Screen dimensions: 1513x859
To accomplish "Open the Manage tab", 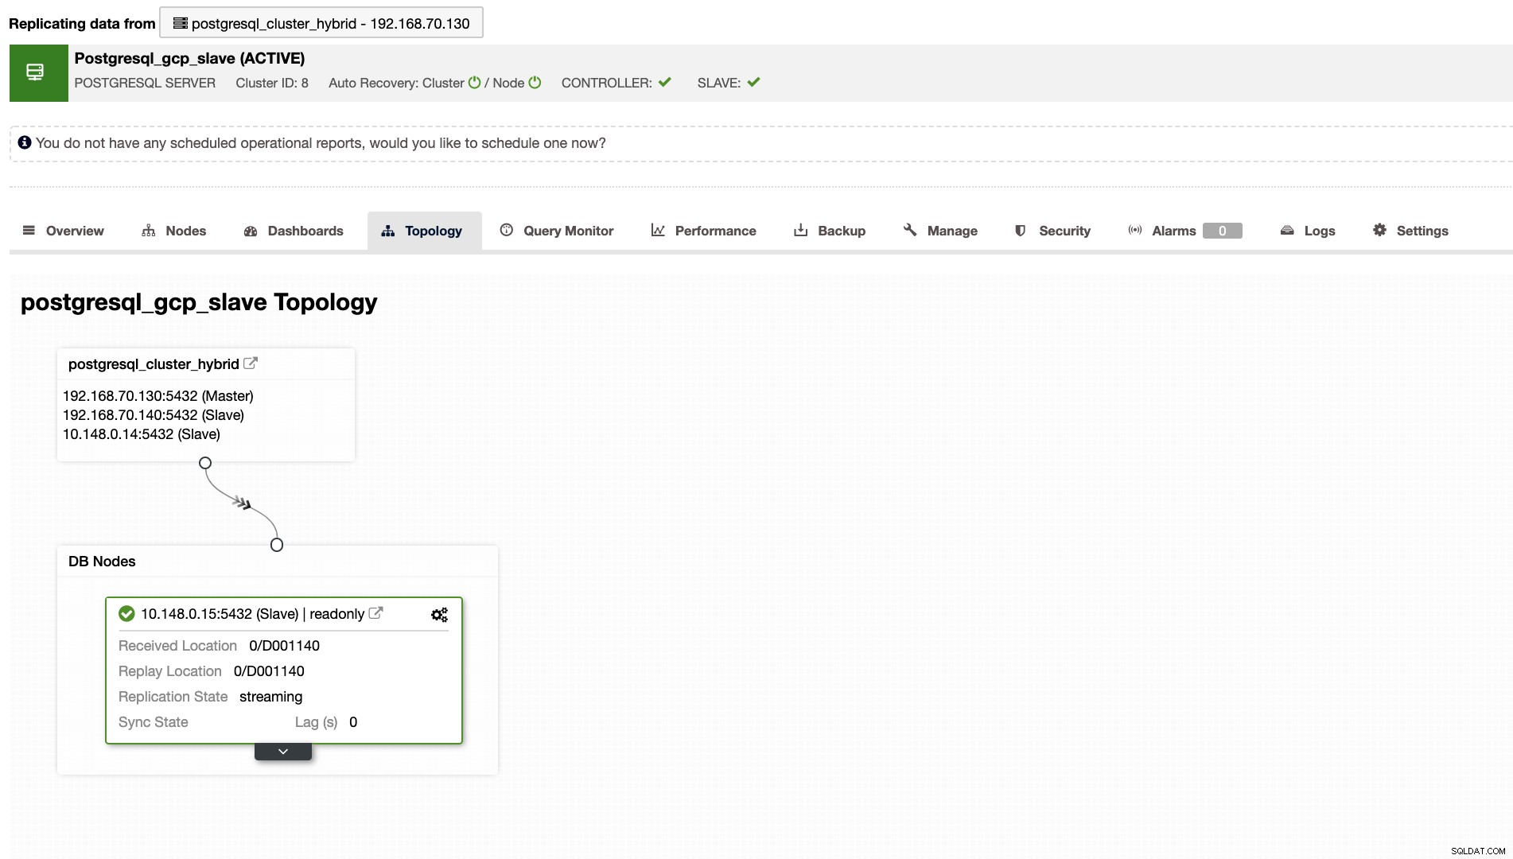I will pyautogui.click(x=940, y=231).
